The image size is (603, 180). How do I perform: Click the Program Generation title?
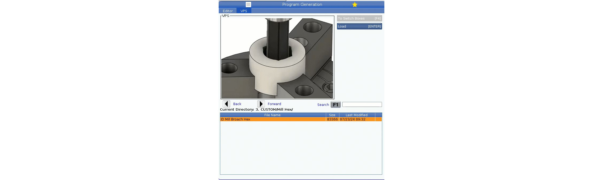pos(302,4)
